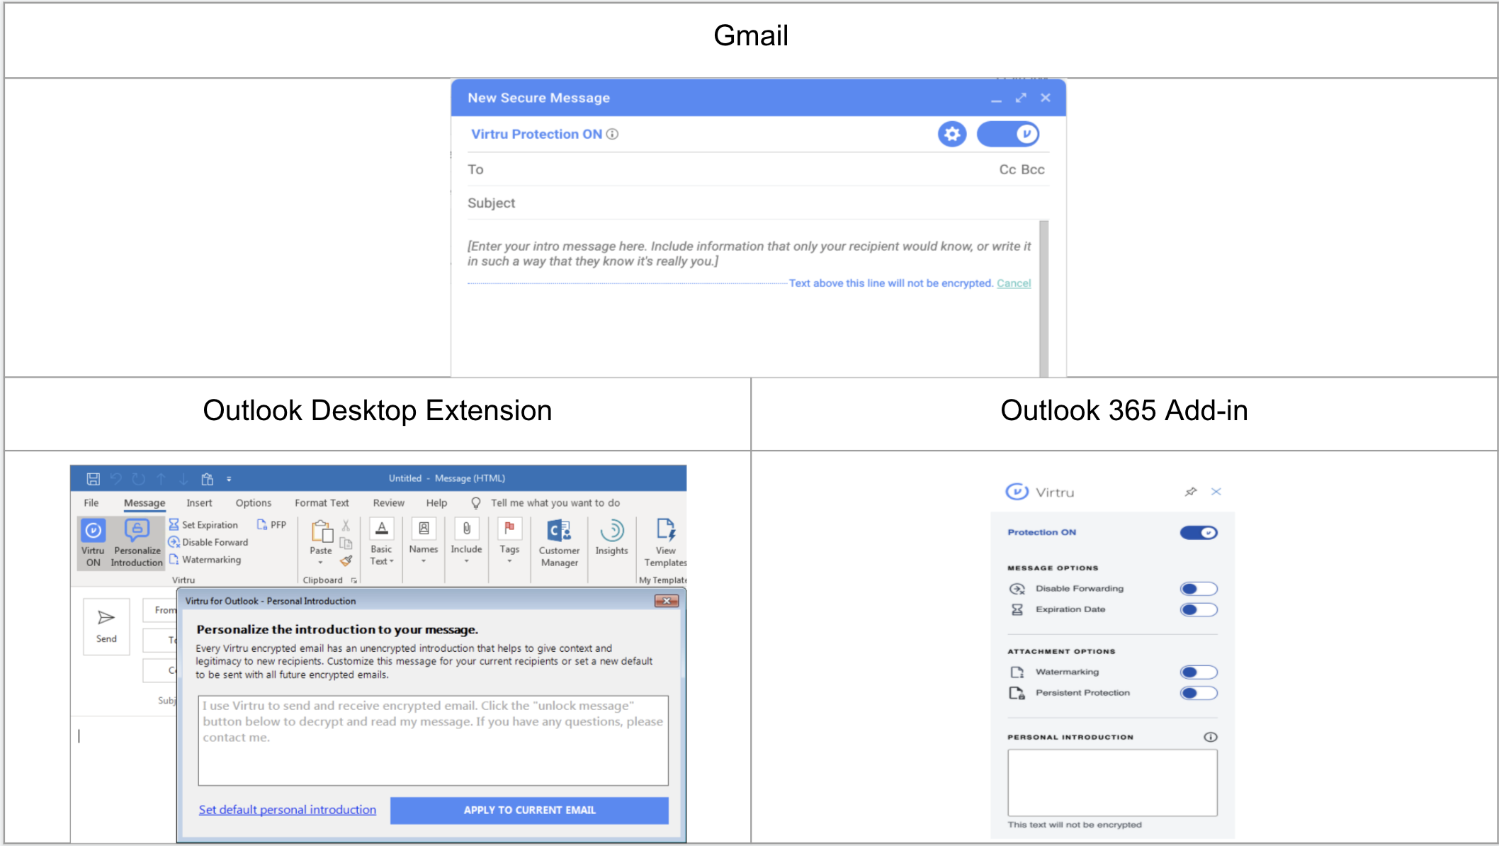Open Customer Manager in Outlook ribbon

(x=559, y=543)
